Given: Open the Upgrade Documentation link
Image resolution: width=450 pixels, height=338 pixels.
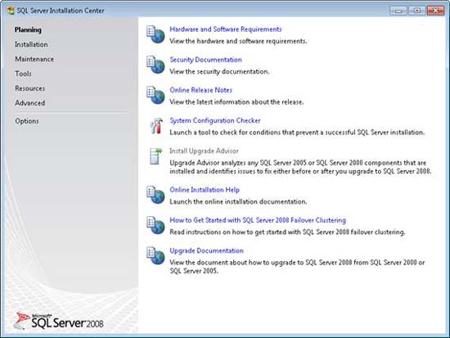Looking at the screenshot, I should (207, 250).
